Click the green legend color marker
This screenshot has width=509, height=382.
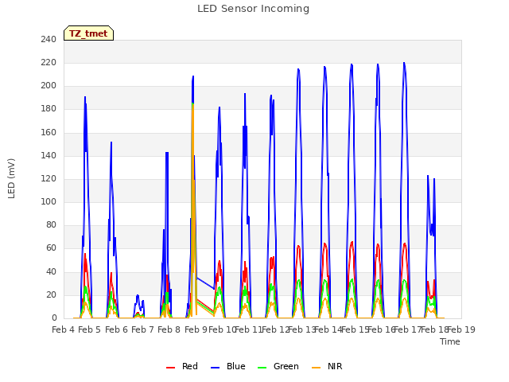tap(262, 368)
